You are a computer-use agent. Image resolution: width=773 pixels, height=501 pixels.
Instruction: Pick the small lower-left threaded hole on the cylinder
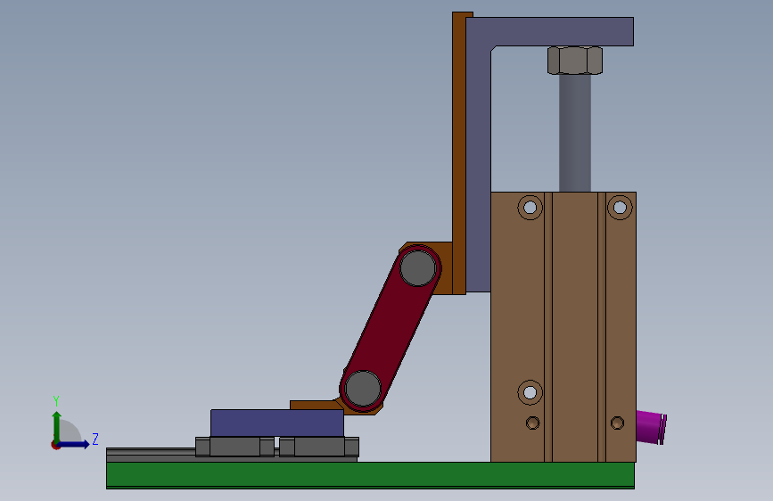[x=532, y=423]
